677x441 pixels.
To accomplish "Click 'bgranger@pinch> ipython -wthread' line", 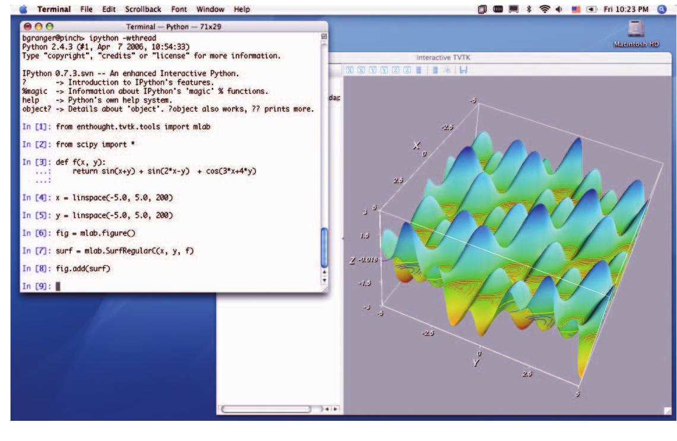I will coord(89,38).
